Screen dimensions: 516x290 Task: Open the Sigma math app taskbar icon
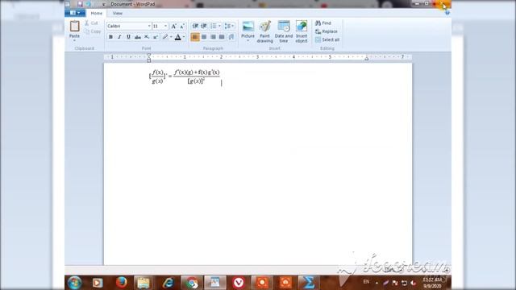point(308,283)
